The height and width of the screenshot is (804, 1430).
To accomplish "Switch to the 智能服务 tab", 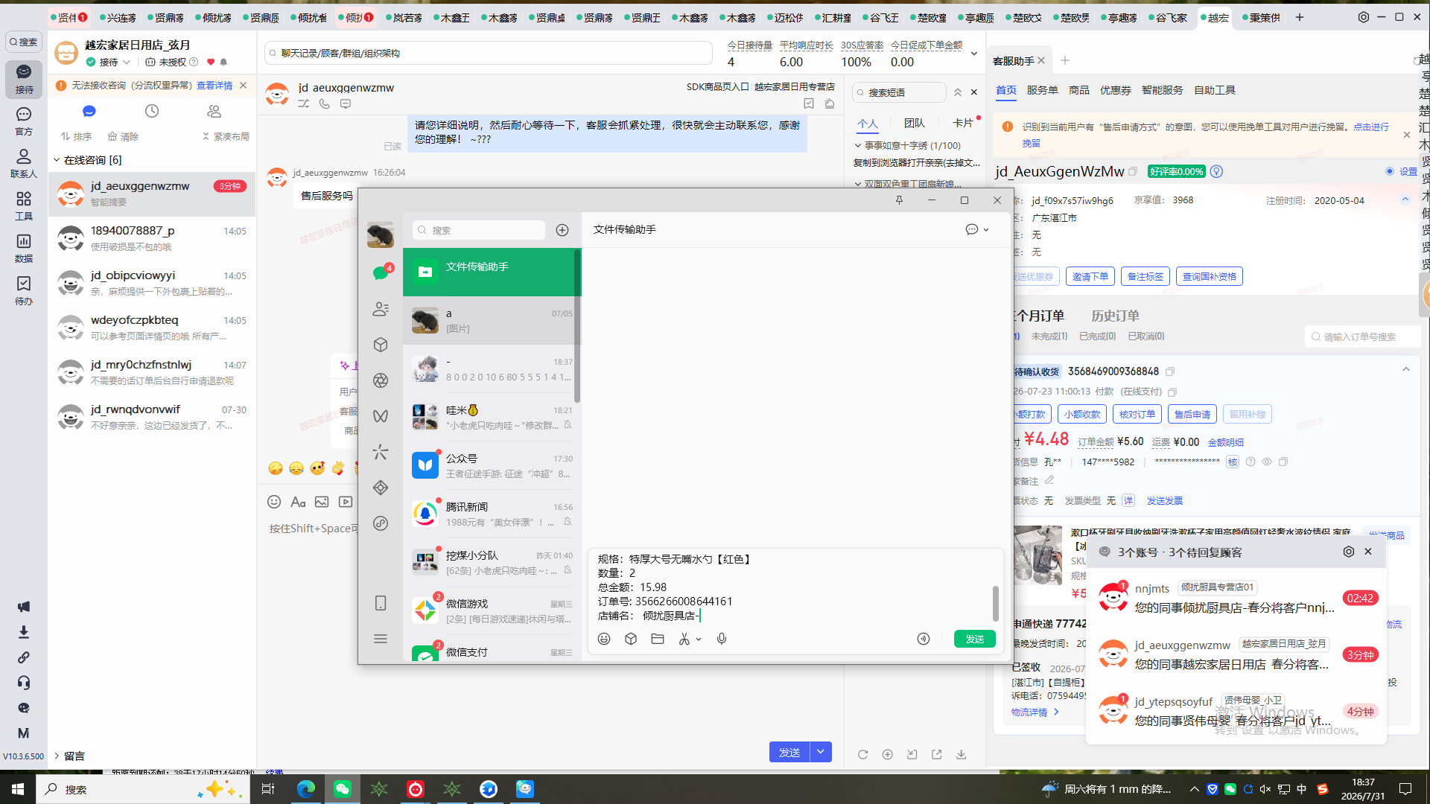I will pyautogui.click(x=1162, y=90).
